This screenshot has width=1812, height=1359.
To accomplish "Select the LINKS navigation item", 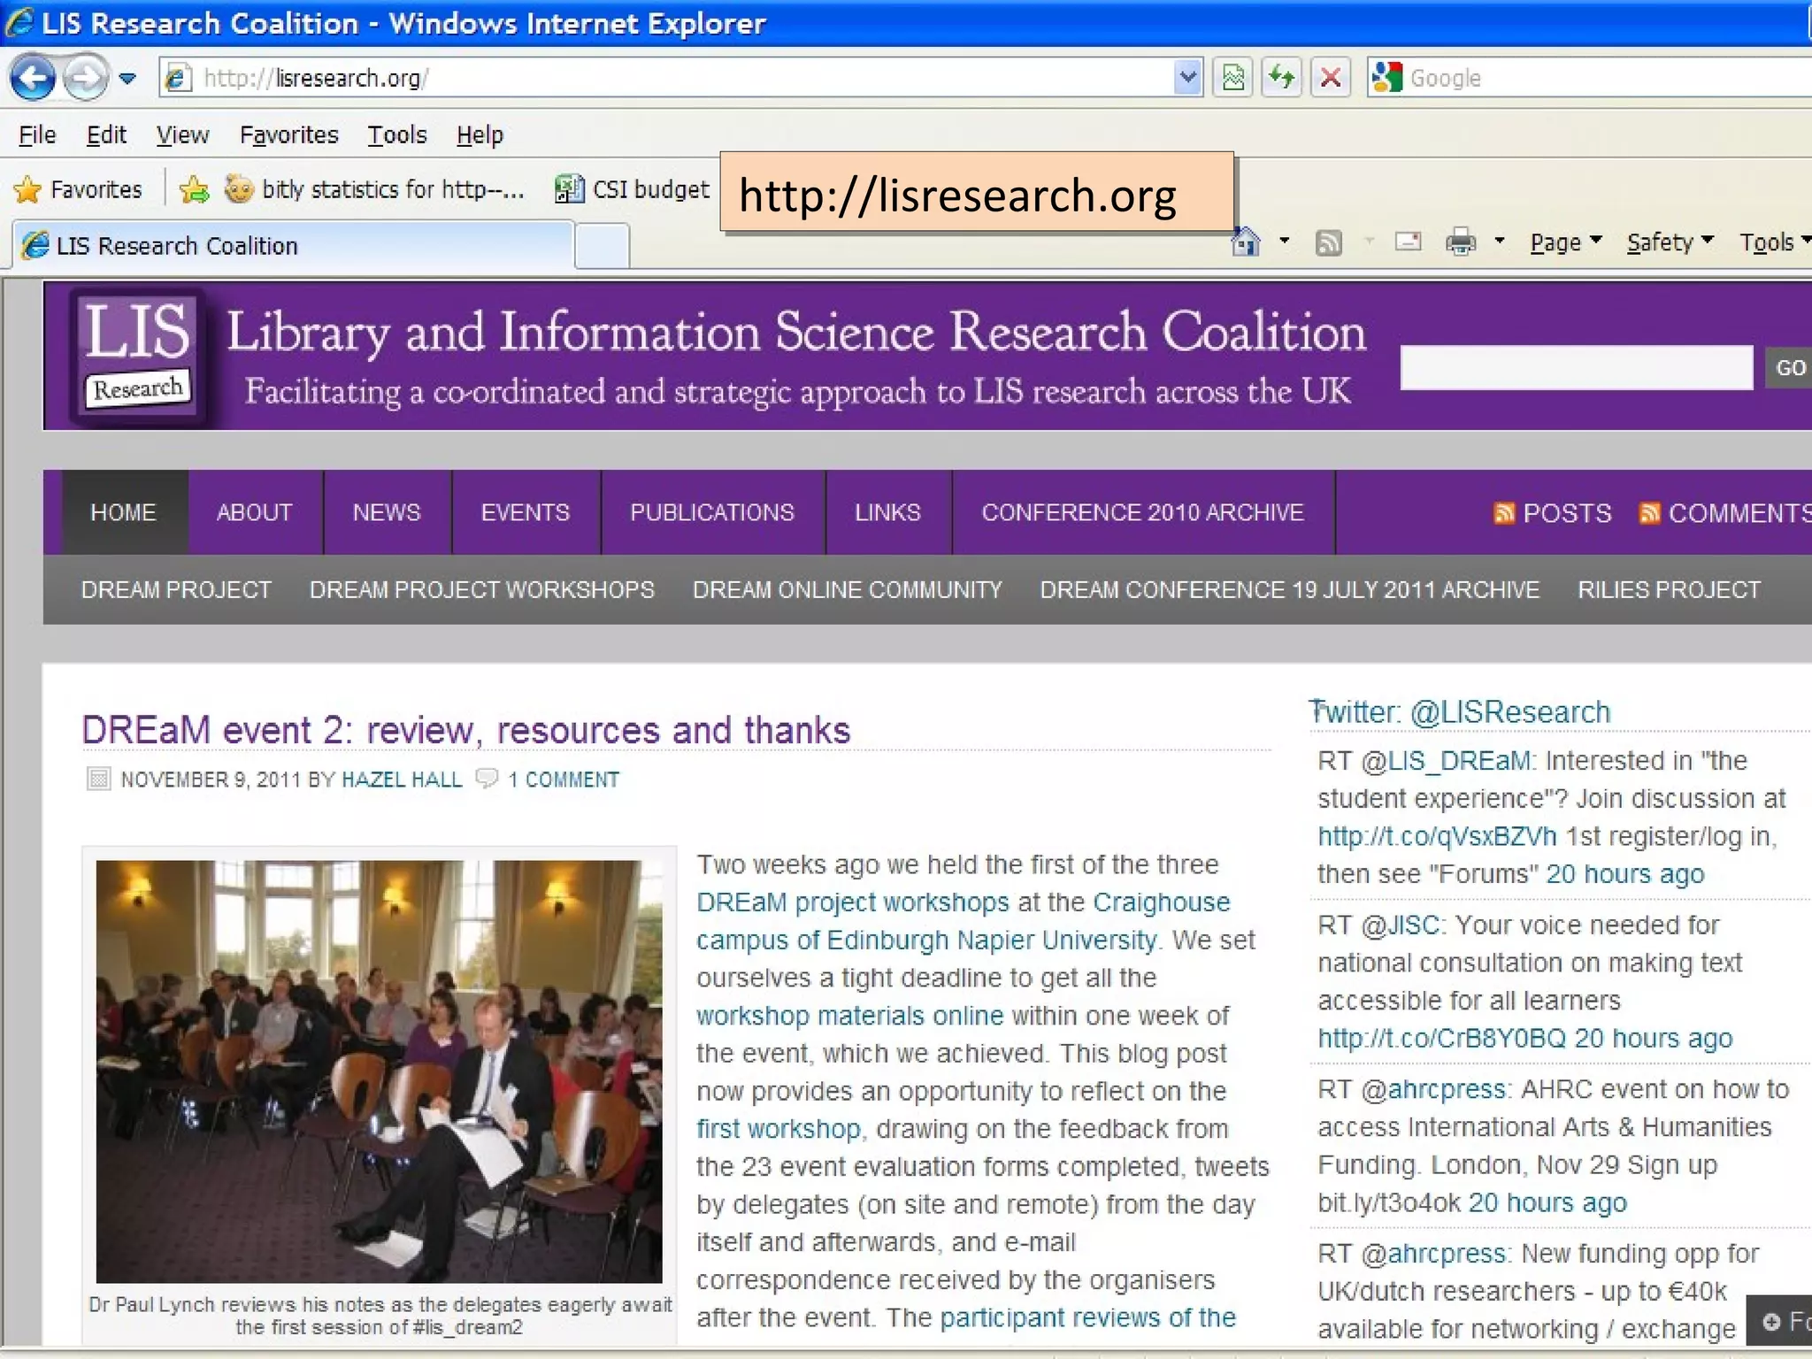I will [887, 512].
